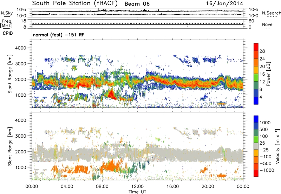Pick the orange 20–24 dB Power colorbar segment

256,62
